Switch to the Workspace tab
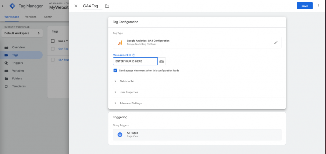326x154 pixels. point(12,17)
